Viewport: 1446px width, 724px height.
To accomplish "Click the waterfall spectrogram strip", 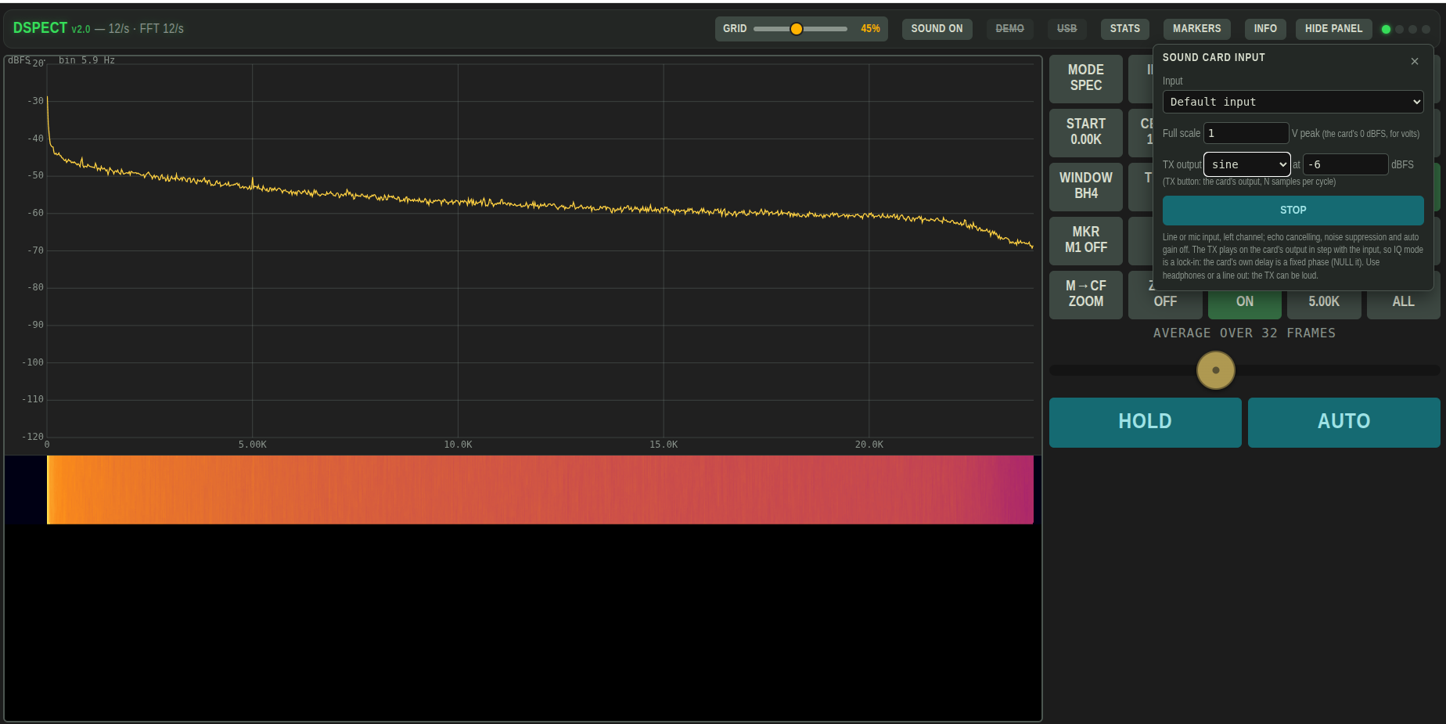I will [x=540, y=490].
